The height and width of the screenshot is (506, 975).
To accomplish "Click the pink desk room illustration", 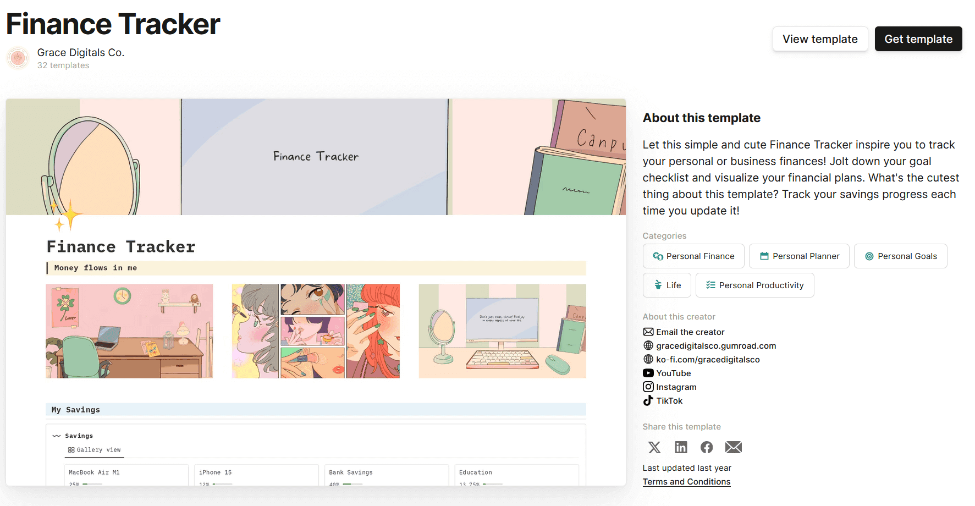I will coord(129,331).
